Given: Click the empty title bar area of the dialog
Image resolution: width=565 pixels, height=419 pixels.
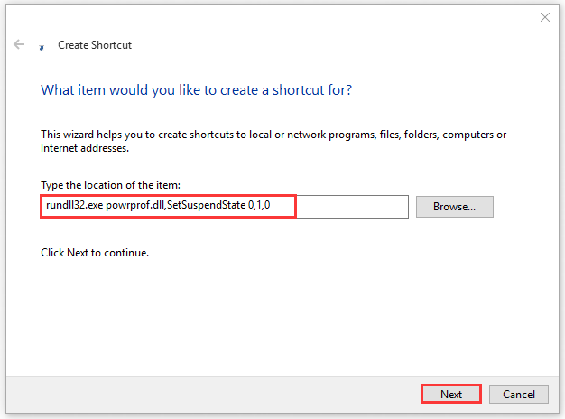Looking at the screenshot, I should (x=271, y=16).
